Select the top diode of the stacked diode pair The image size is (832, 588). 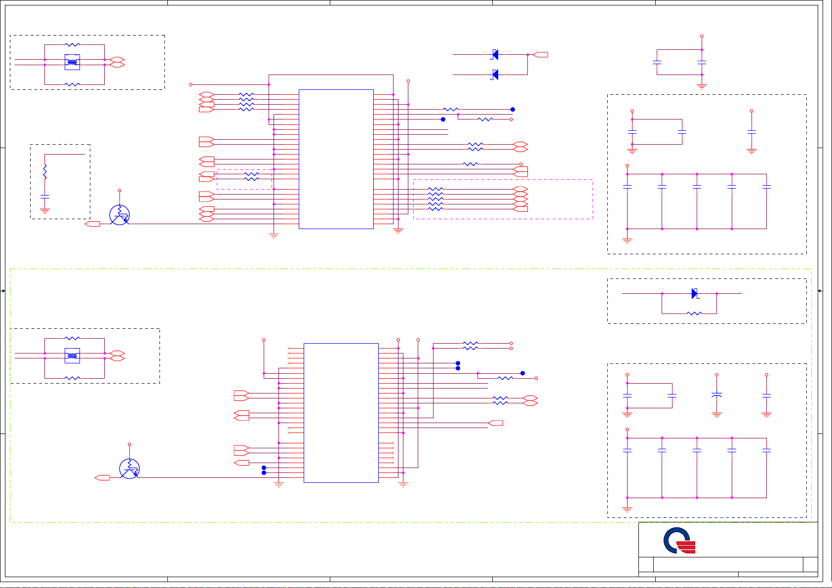coord(495,54)
